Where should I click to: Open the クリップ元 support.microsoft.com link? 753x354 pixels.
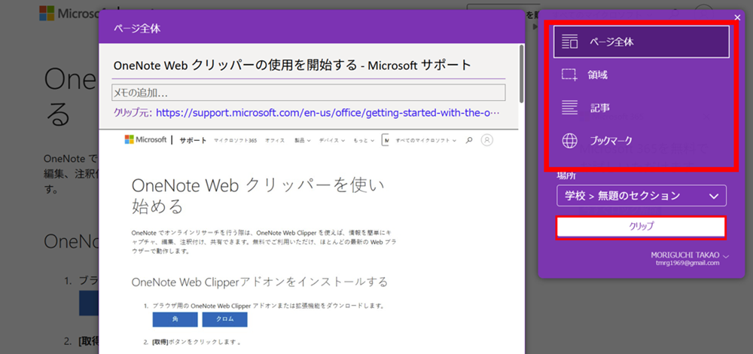click(328, 114)
